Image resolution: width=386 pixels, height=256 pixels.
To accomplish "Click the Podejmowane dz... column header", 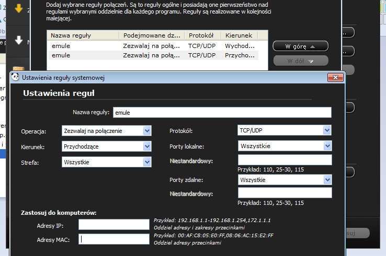I will [152, 35].
